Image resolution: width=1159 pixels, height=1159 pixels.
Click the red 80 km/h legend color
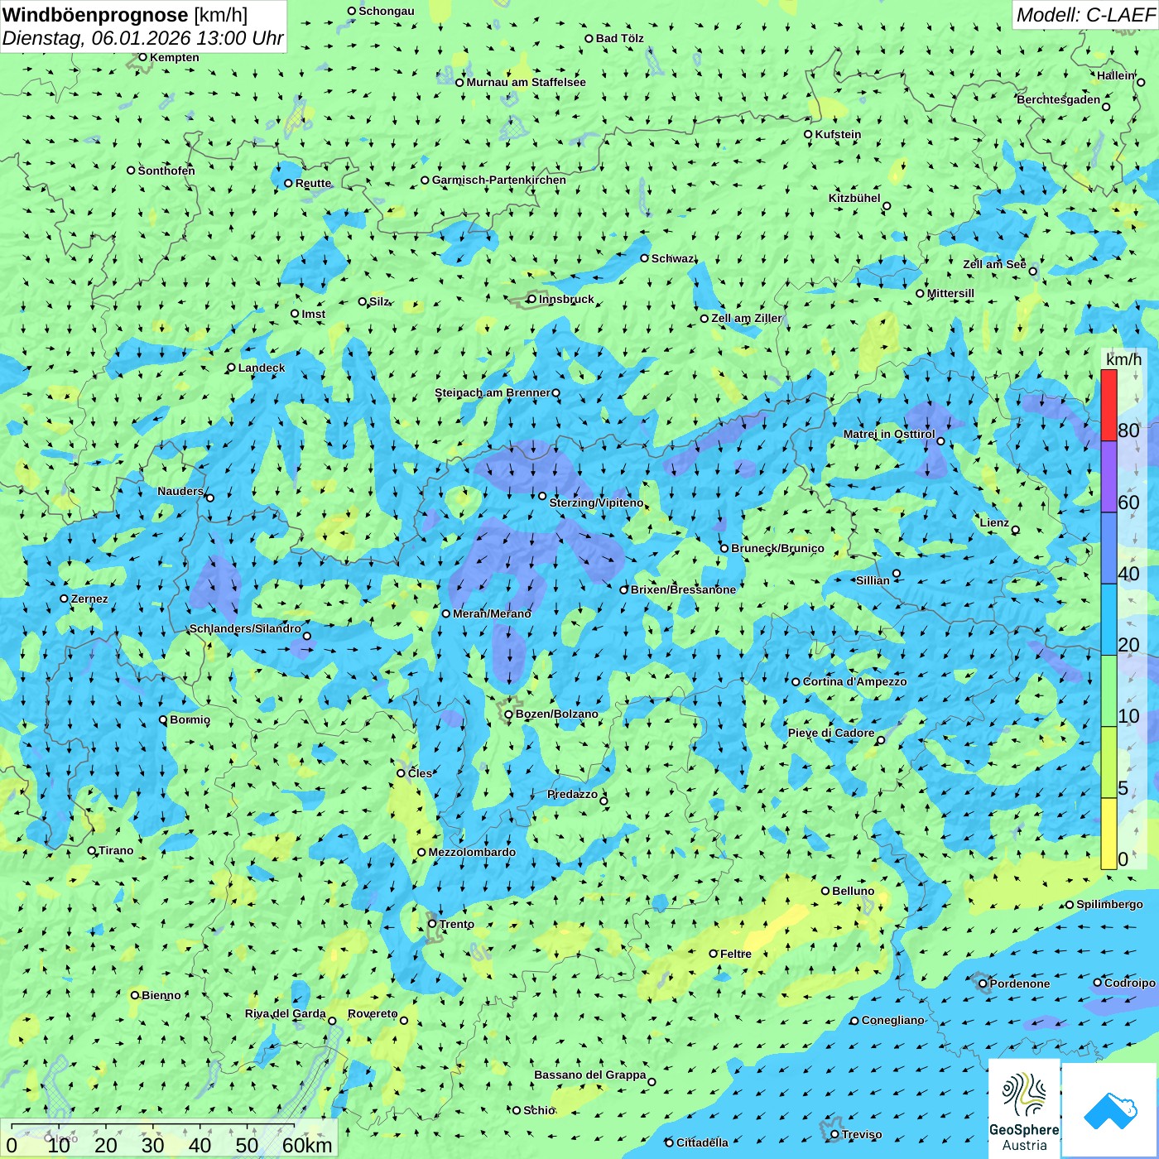1109,405
